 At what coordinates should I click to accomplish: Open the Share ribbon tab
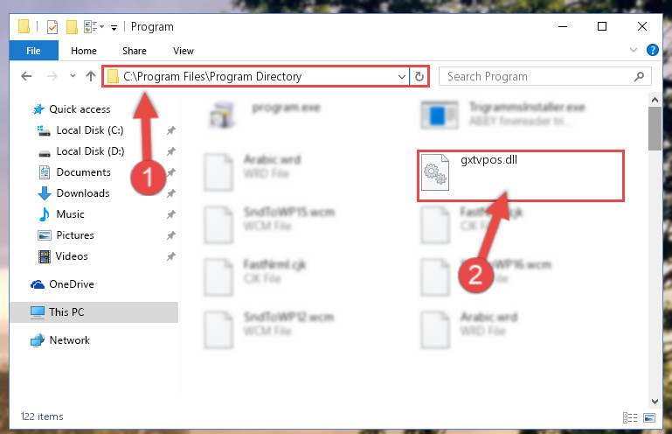[135, 51]
